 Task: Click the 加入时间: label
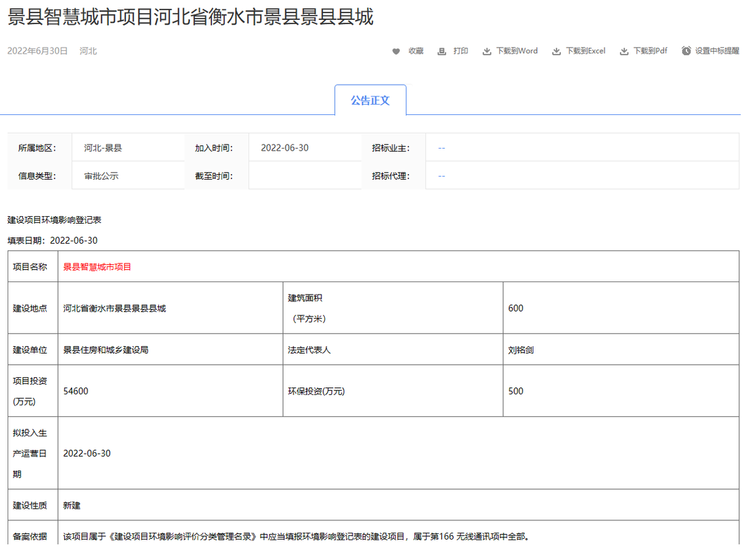pyautogui.click(x=214, y=148)
